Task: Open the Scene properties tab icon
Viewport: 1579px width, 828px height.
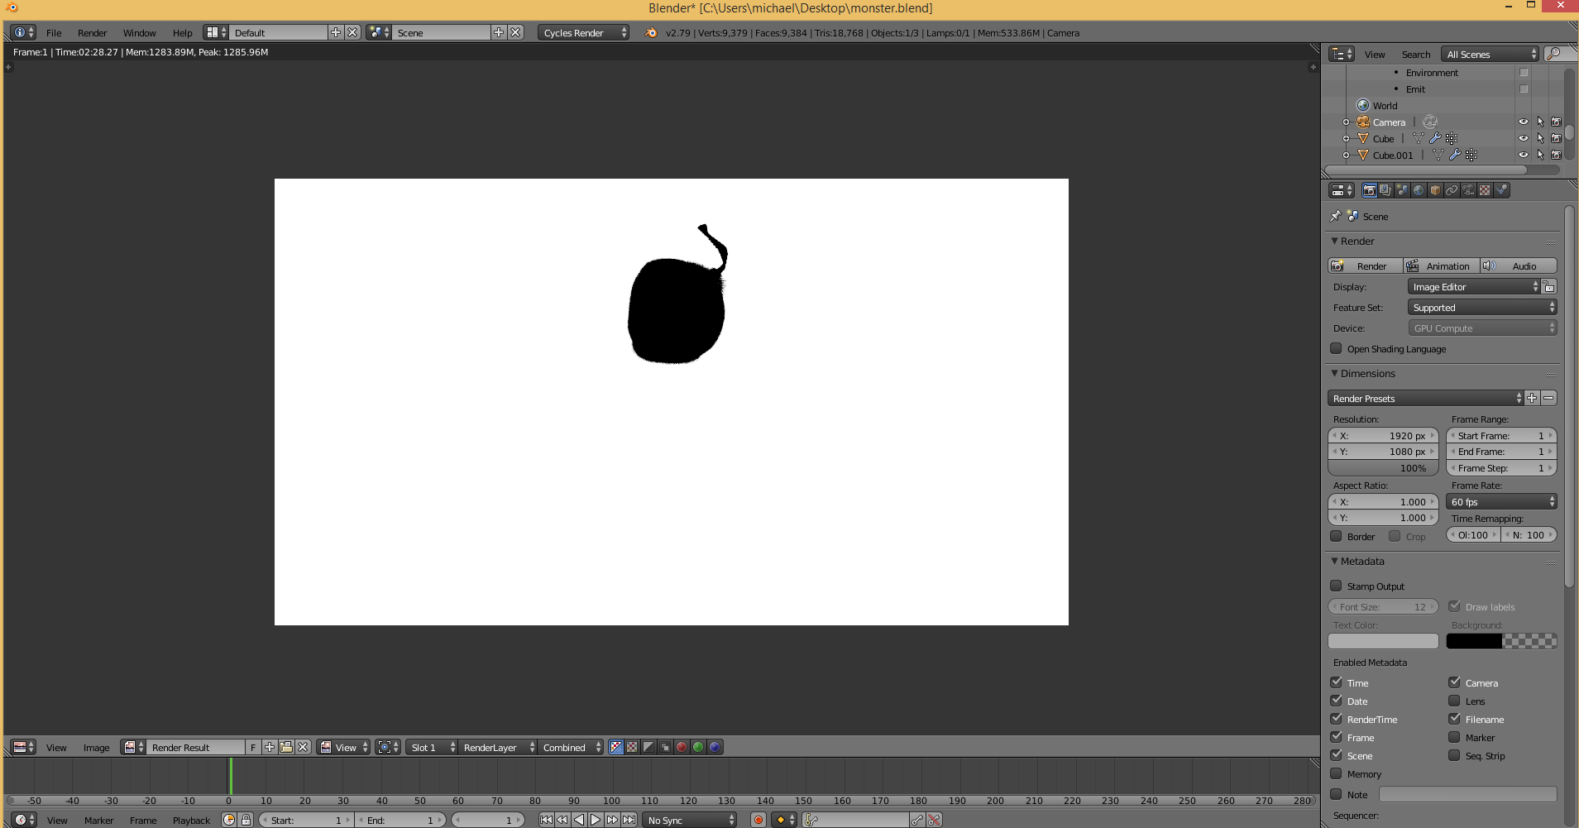Action: pyautogui.click(x=1402, y=190)
